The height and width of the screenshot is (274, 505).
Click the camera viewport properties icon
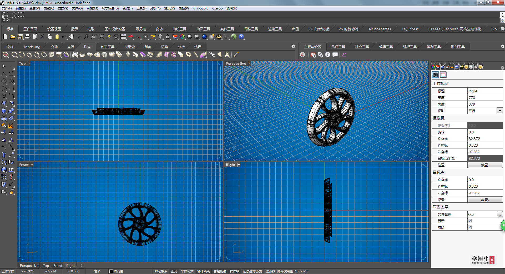pos(435,75)
